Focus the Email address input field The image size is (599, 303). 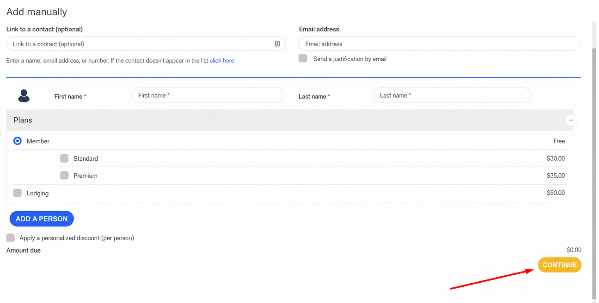click(x=439, y=44)
